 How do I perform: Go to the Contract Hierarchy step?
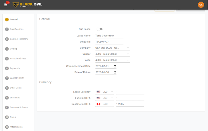(x=19, y=39)
